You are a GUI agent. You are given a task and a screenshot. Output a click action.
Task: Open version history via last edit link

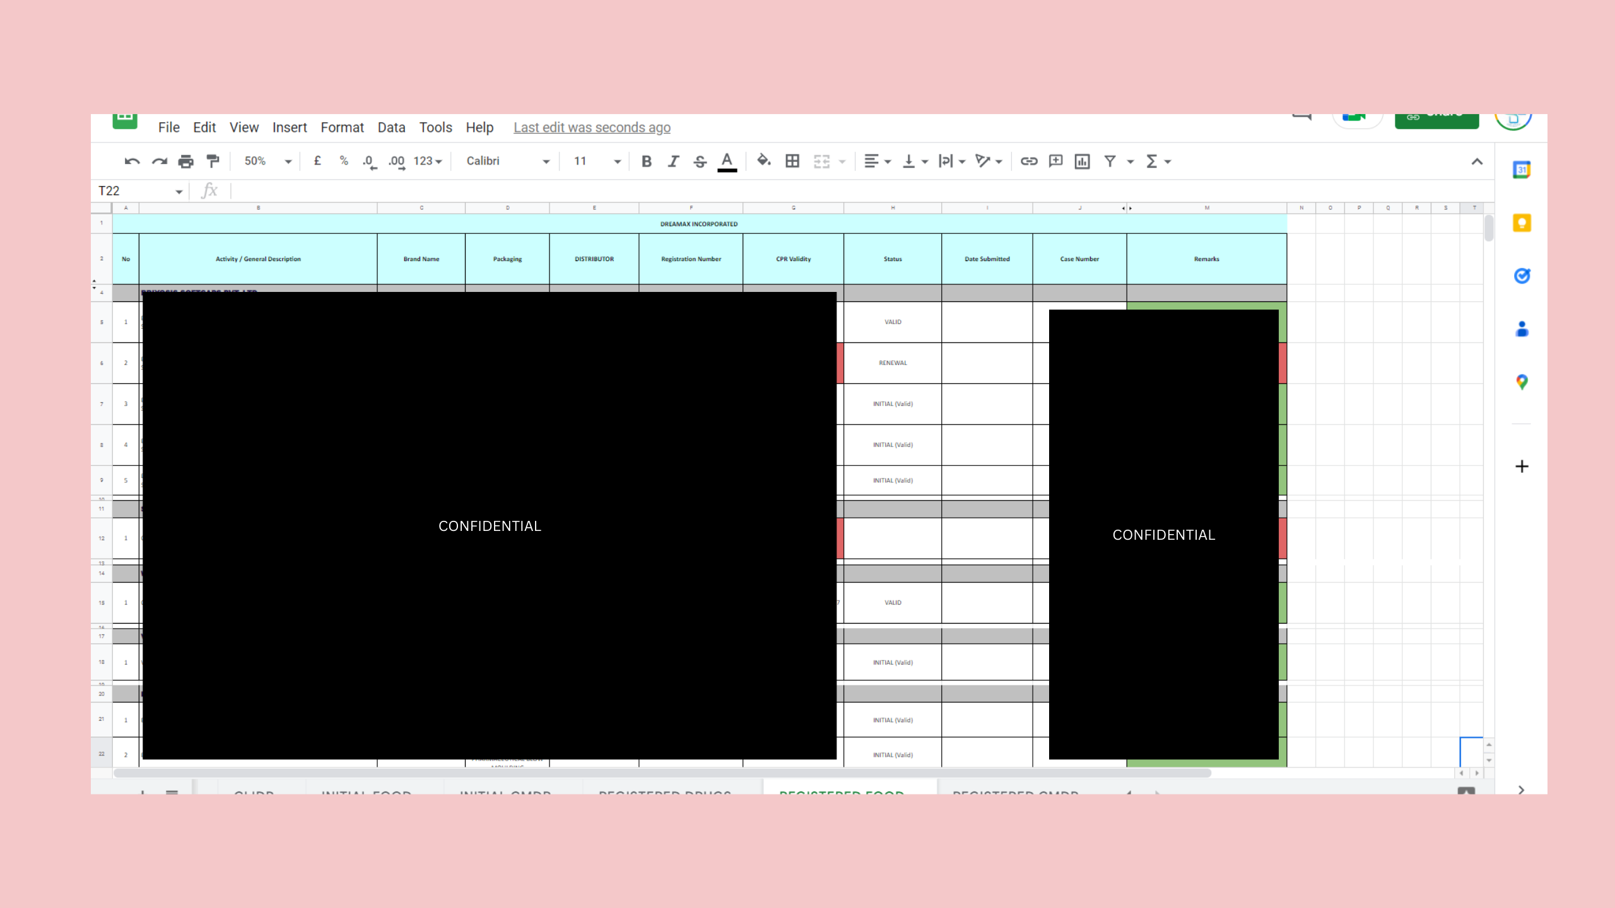pos(591,127)
